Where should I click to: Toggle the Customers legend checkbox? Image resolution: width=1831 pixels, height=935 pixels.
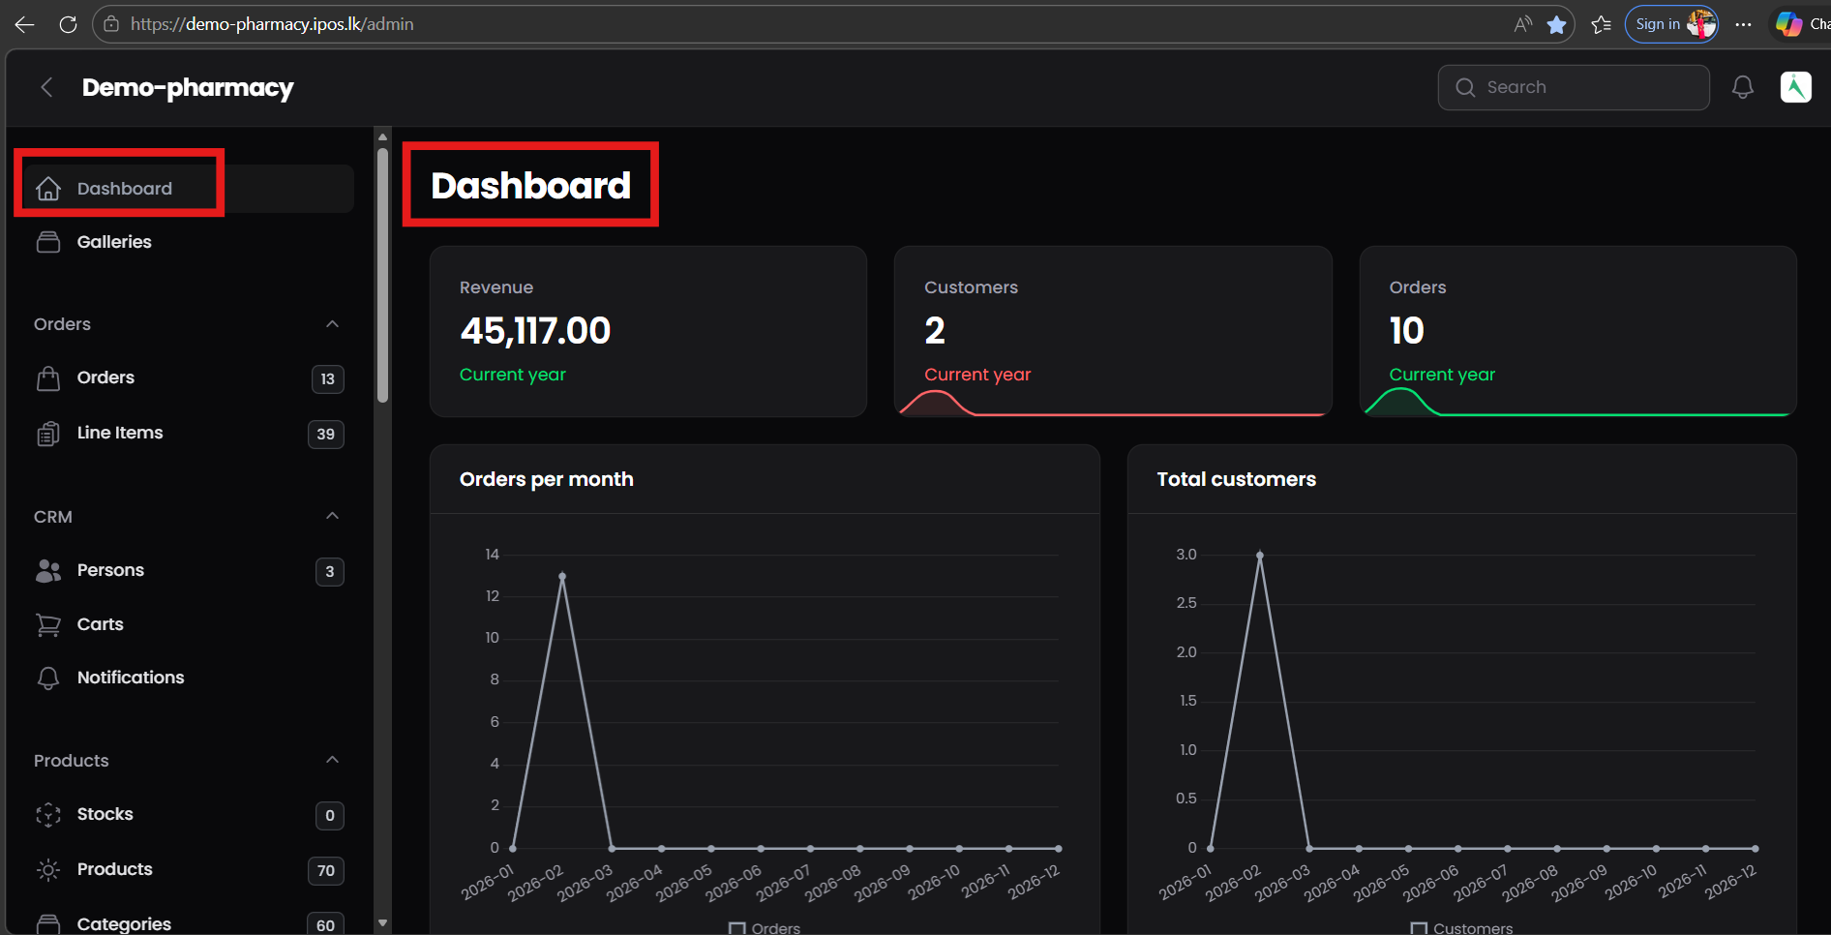pyautogui.click(x=1419, y=926)
